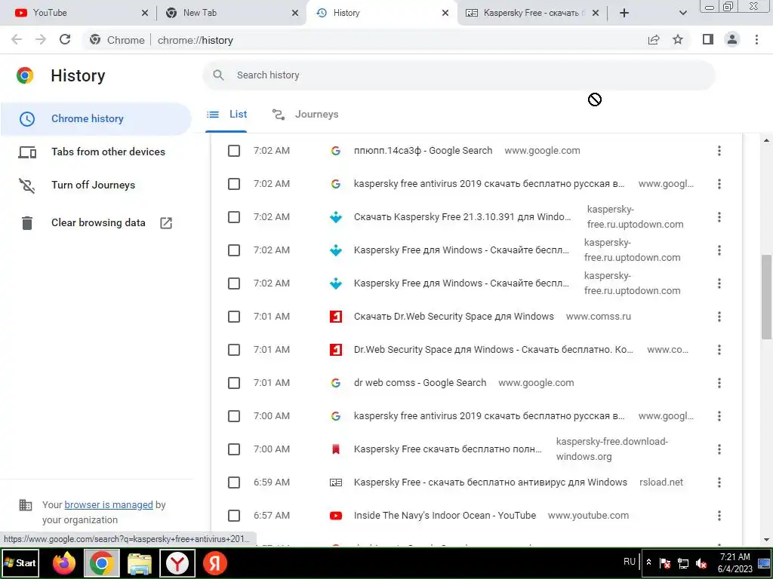This screenshot has height=579, width=773.
Task: Click rsload favicon of Kaspersky Free entry
Action: (x=336, y=482)
